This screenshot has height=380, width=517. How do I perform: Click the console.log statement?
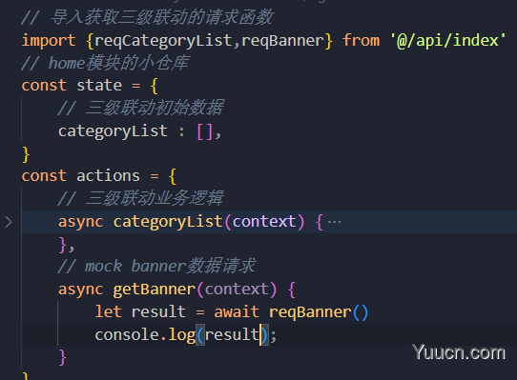186,335
